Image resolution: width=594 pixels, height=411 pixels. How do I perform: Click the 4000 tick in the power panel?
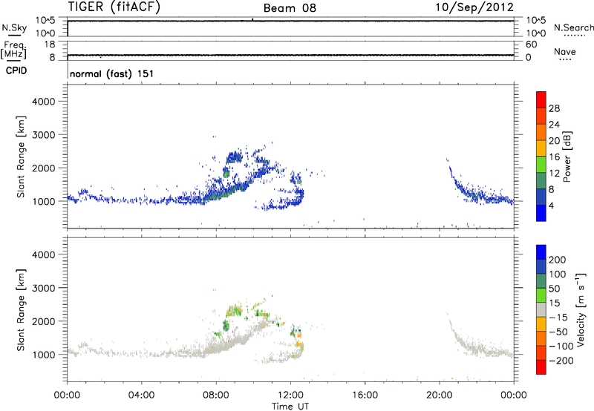pos(44,102)
